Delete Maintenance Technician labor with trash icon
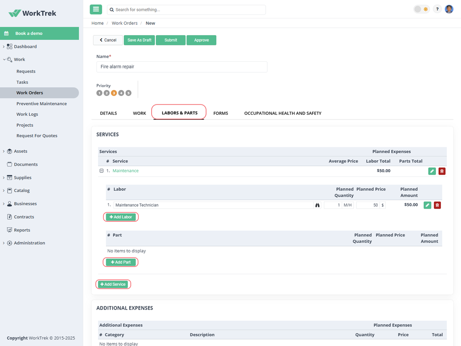 coord(437,205)
